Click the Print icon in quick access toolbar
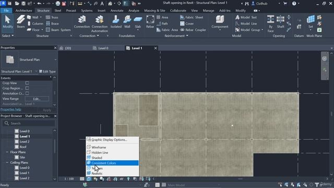The height and width of the screenshot is (188, 334). [58, 4]
